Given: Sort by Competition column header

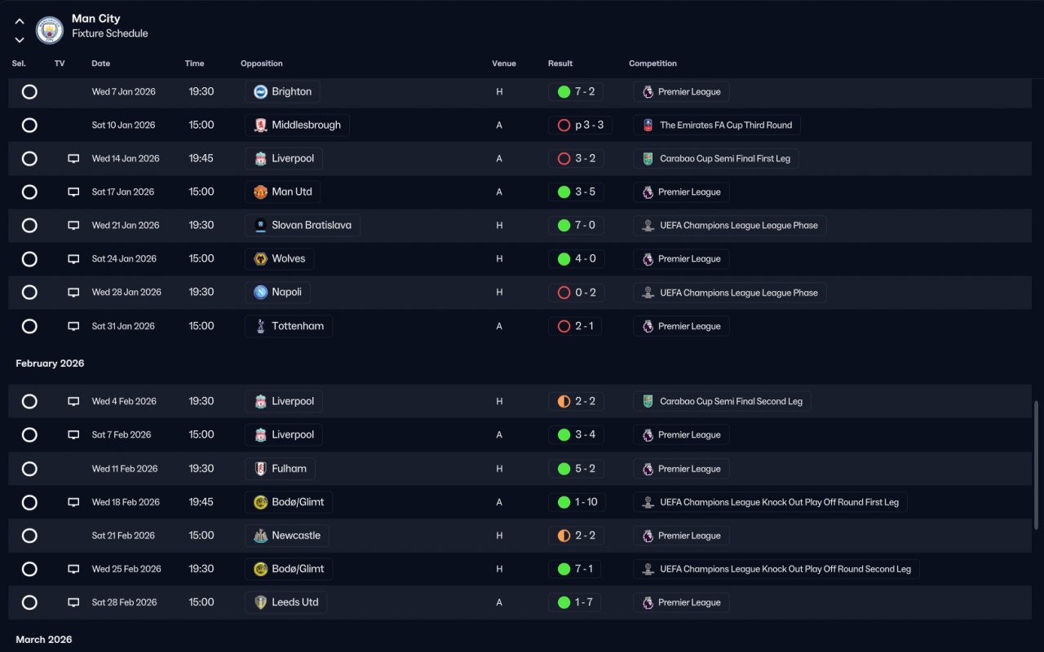Looking at the screenshot, I should coord(652,64).
